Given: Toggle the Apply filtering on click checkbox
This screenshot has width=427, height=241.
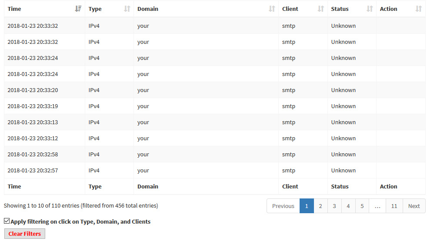Looking at the screenshot, I should (7, 221).
